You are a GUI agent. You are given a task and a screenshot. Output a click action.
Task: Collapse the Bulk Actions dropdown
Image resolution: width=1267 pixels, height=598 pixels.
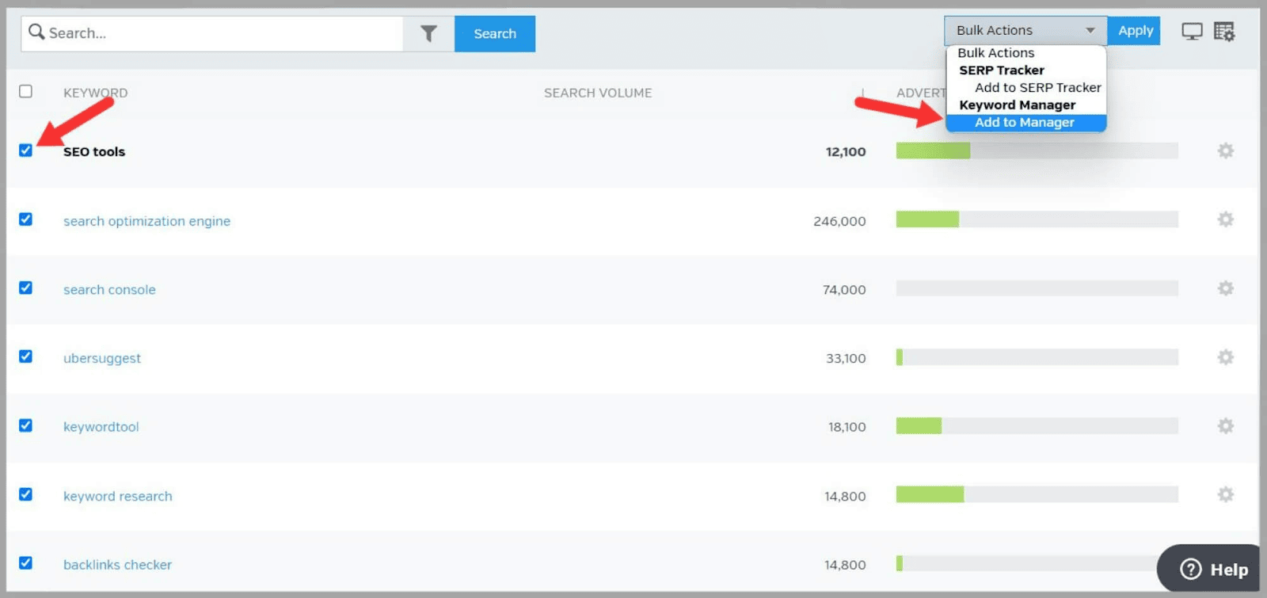pos(1025,30)
